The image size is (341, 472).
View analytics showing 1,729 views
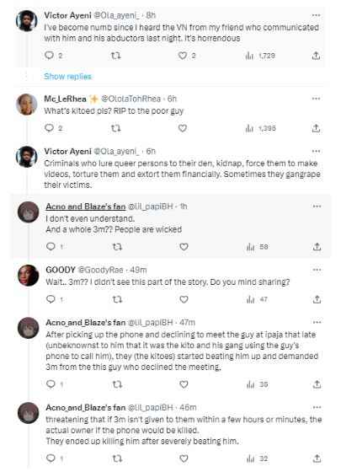260,56
